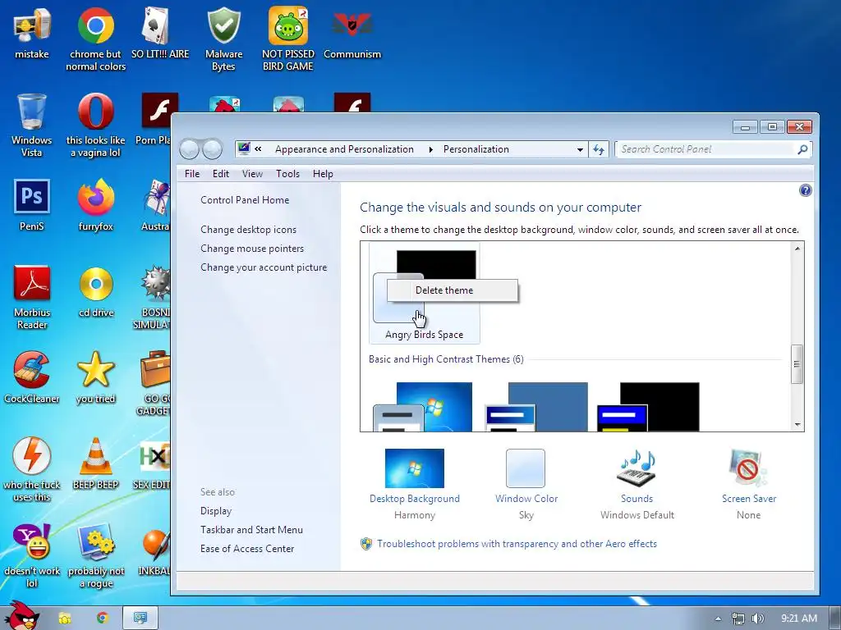841x630 pixels.
Task: Select the 'BEEP BEEP' VLC cone icon
Action: coord(95,464)
